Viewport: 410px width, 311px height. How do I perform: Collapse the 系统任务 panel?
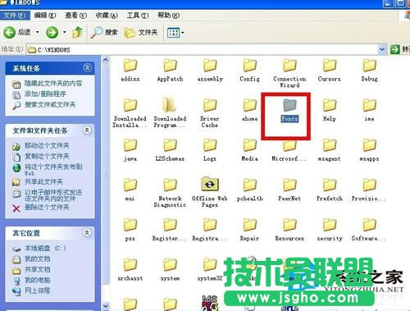click(x=87, y=68)
